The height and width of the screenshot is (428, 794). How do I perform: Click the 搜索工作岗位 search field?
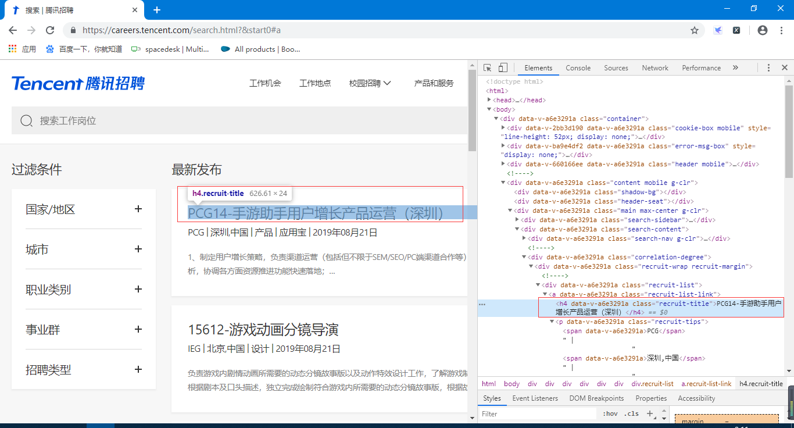[x=239, y=121]
